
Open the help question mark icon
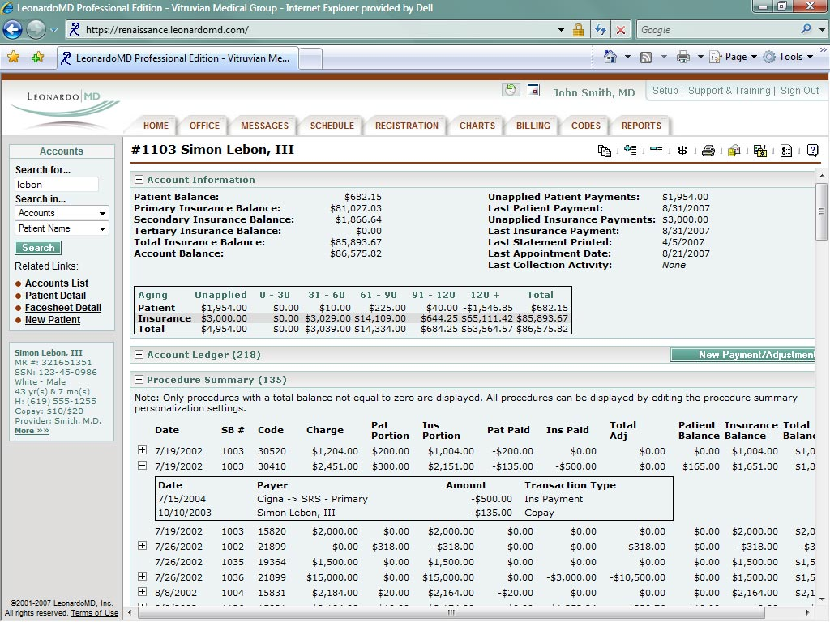coord(812,151)
